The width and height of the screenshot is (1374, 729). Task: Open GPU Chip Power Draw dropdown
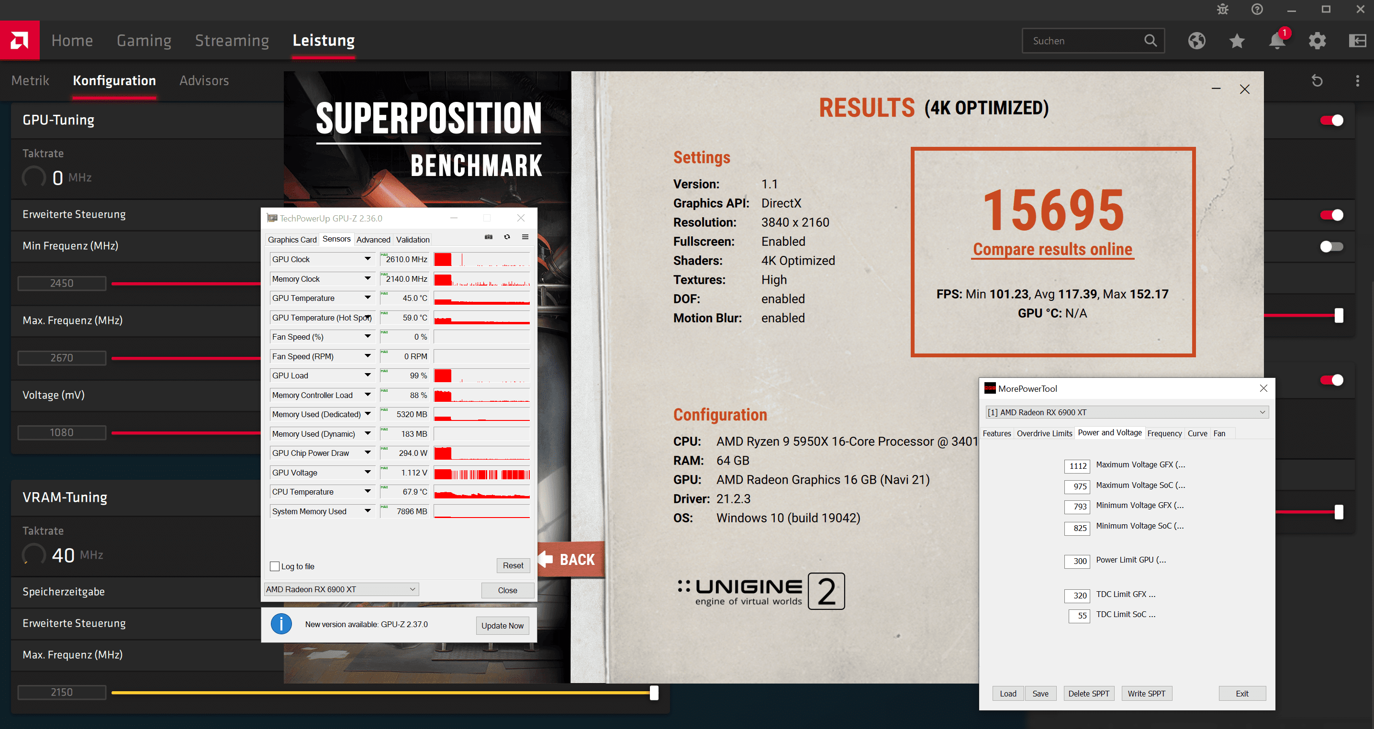(367, 453)
